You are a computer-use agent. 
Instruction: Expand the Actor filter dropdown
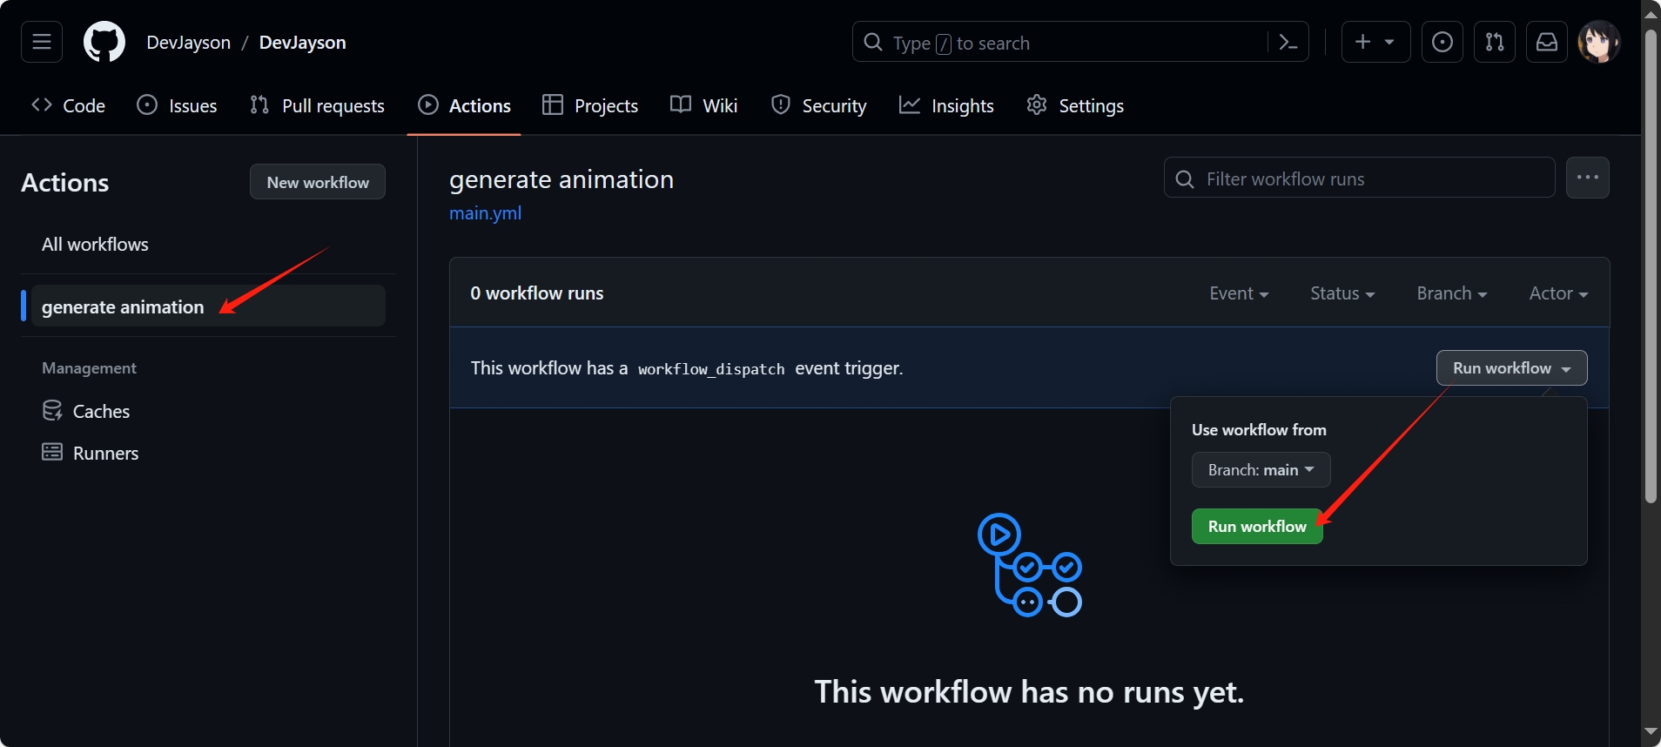point(1558,293)
